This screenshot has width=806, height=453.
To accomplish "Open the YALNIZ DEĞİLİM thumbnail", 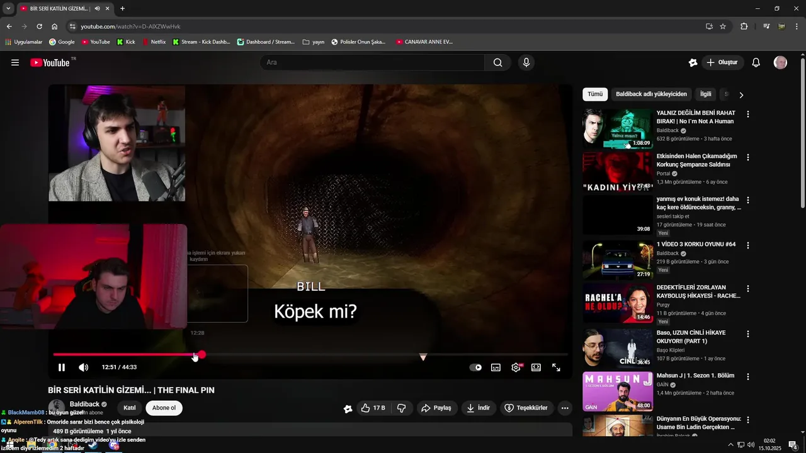I will click(x=618, y=128).
